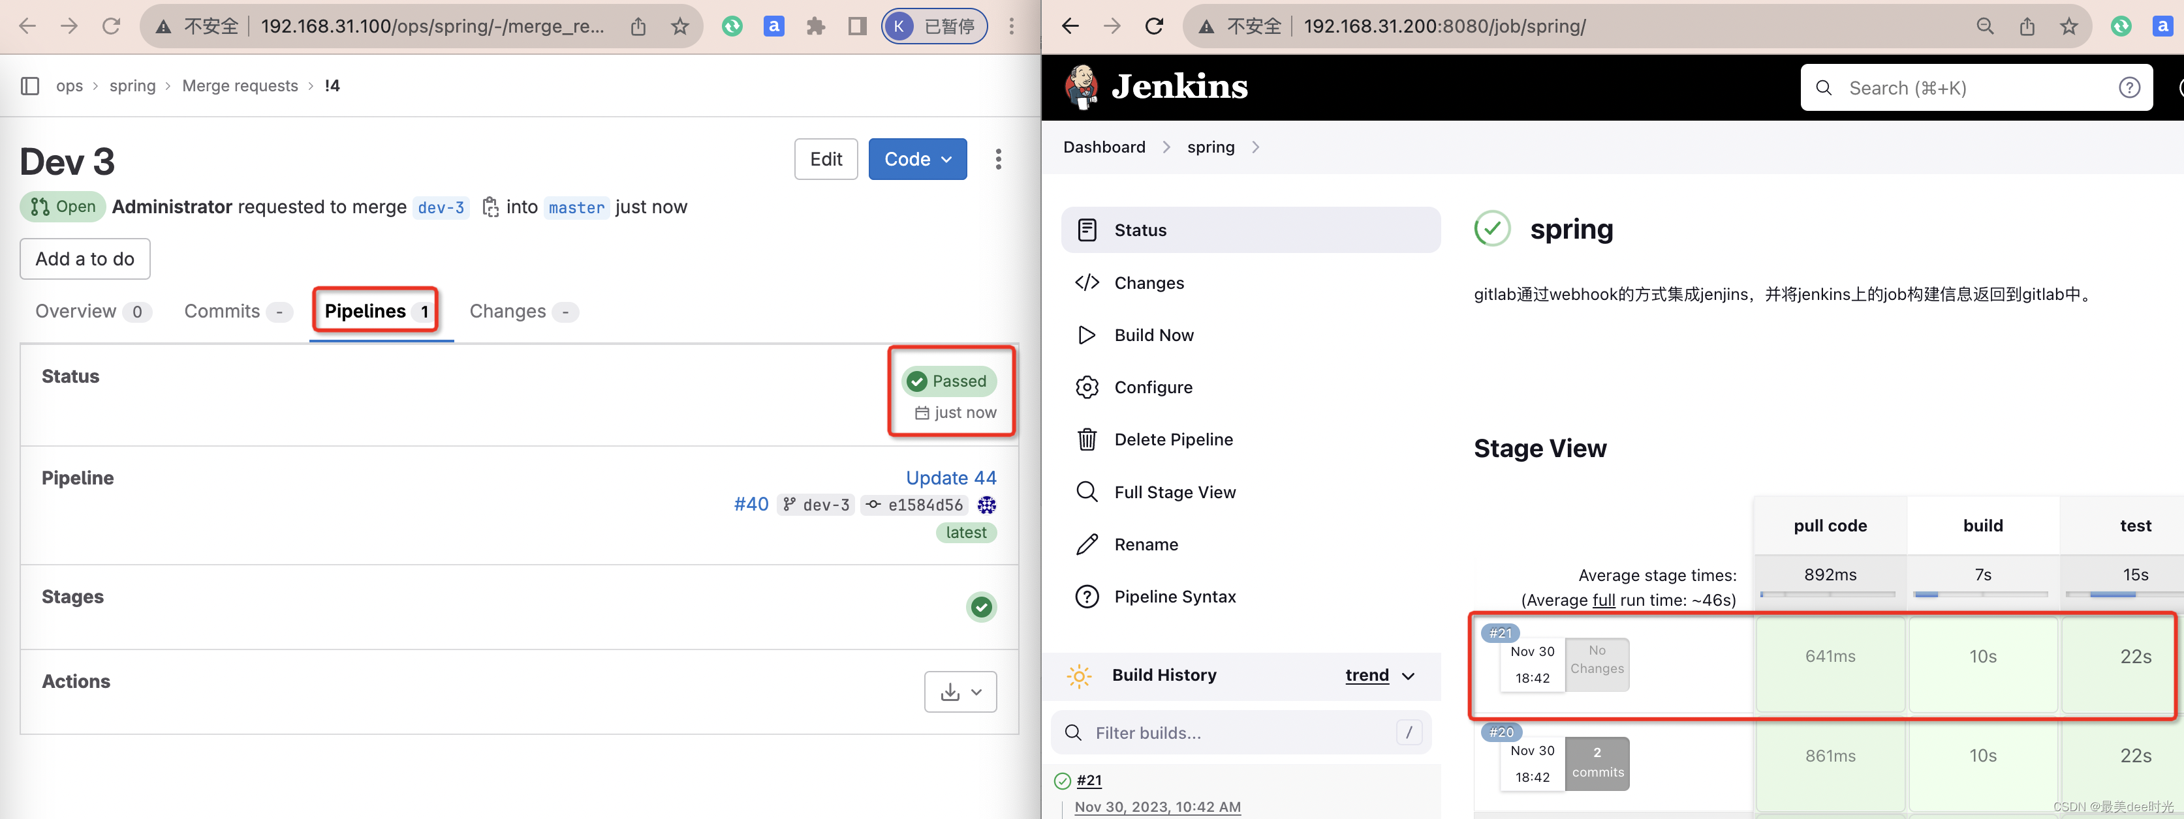The image size is (2184, 819).
Task: Click the Delete Pipeline trash icon
Action: (1086, 439)
